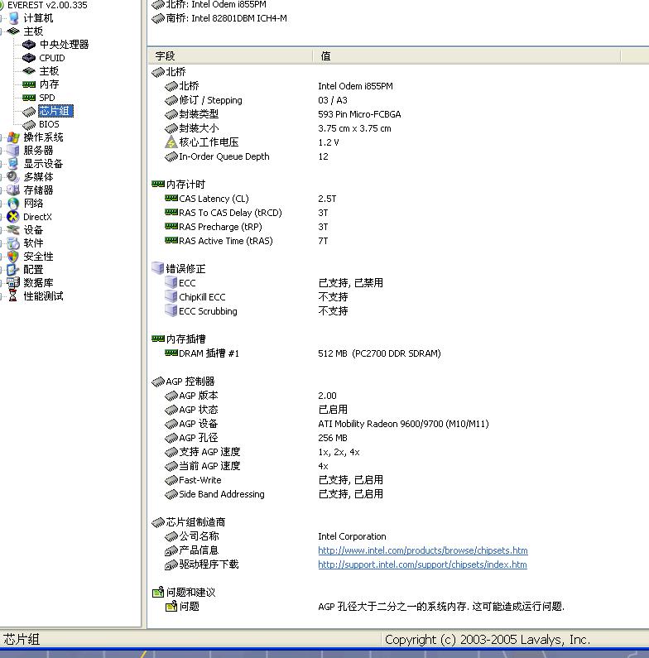Click the Lavalys copyright status bar text
Screen dimensions: 649x658
pos(488,640)
